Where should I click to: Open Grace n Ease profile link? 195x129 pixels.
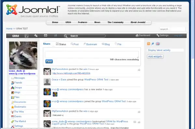pos(59,80)
